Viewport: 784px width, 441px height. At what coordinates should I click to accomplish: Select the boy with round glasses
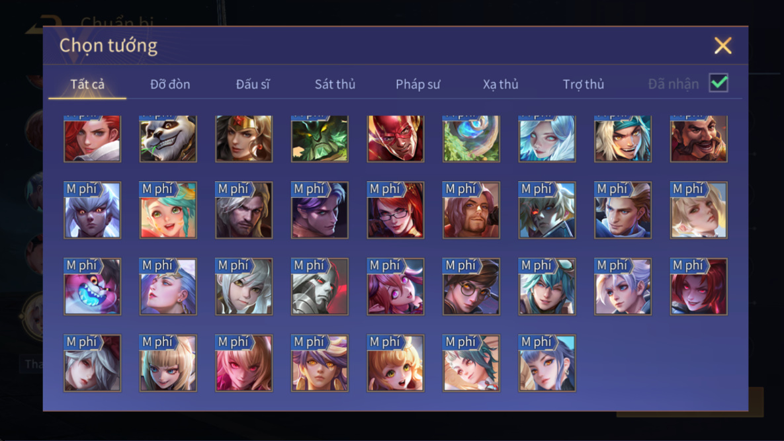[x=471, y=286]
